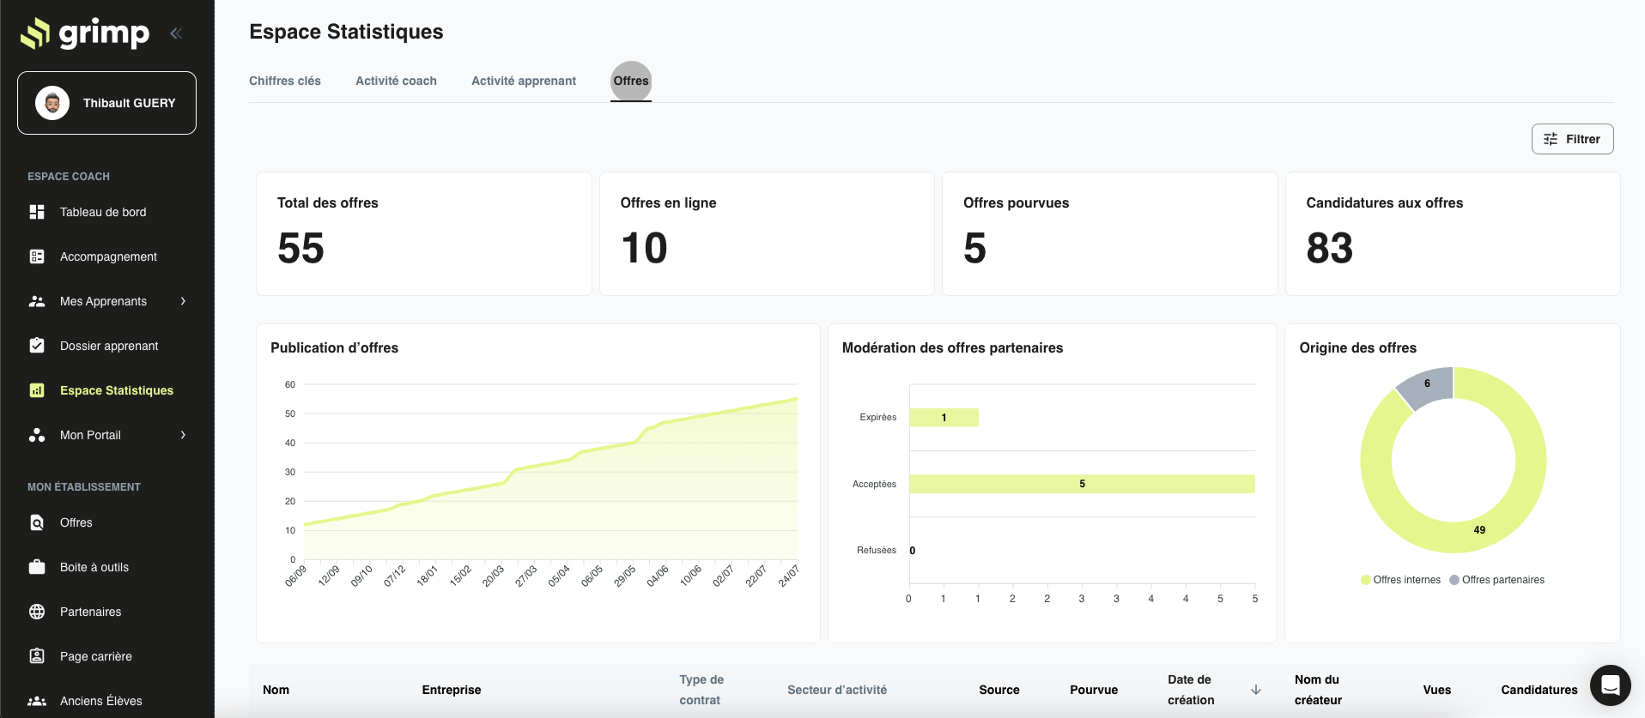Click the Page carrière badge icon
Viewport: 1645px width, 718px height.
point(37,656)
